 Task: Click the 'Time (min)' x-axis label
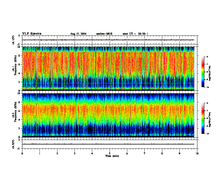coord(112,156)
